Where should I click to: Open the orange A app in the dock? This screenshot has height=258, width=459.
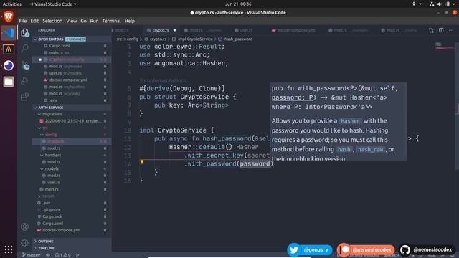point(9,49)
